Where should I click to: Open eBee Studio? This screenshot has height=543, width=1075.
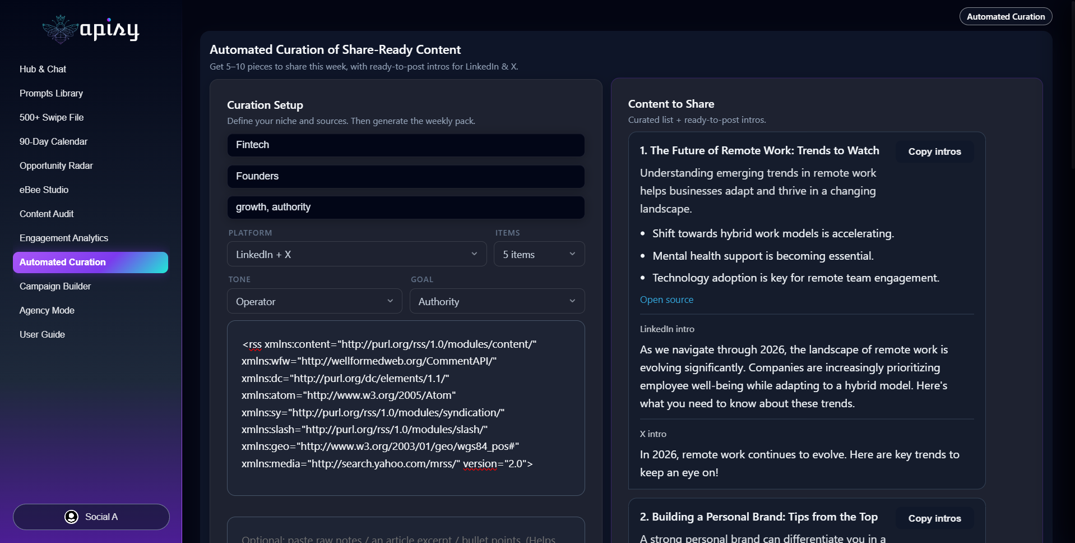pyautogui.click(x=44, y=190)
